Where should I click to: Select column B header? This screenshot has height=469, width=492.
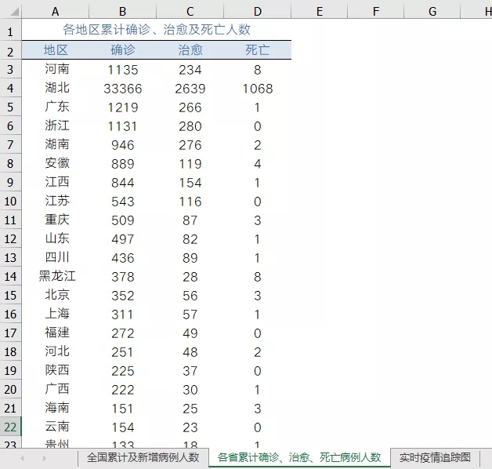pos(122,11)
